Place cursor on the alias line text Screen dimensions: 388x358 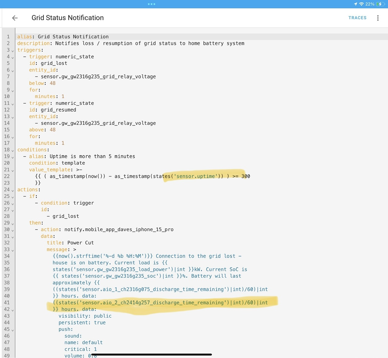73,37
